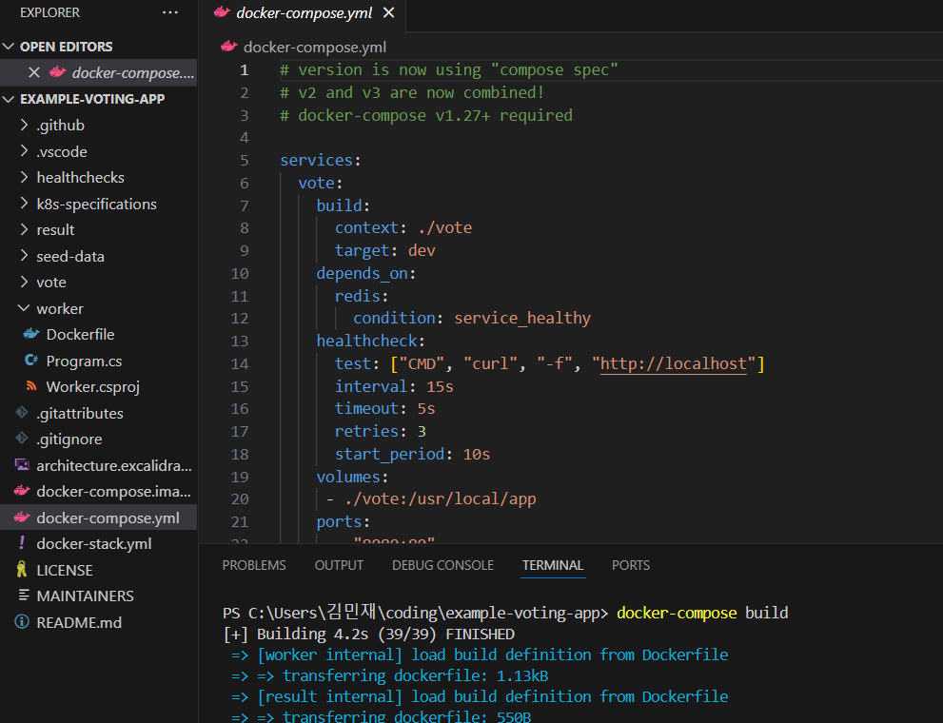This screenshot has width=943, height=723.
Task: Click line number 5 in the gutter
Action: pyautogui.click(x=245, y=161)
